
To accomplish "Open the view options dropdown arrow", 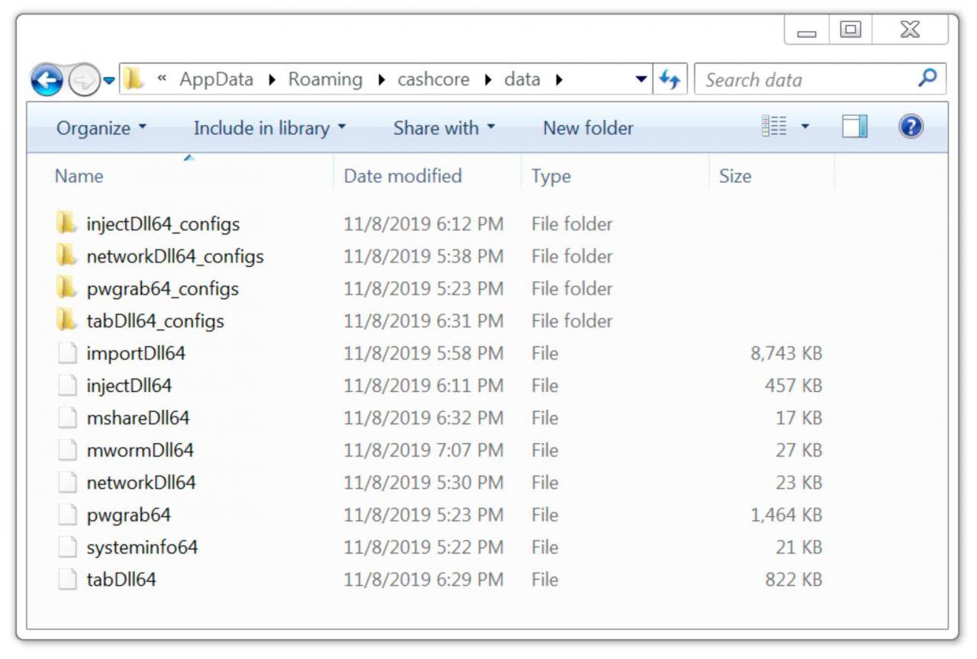I will click(804, 127).
